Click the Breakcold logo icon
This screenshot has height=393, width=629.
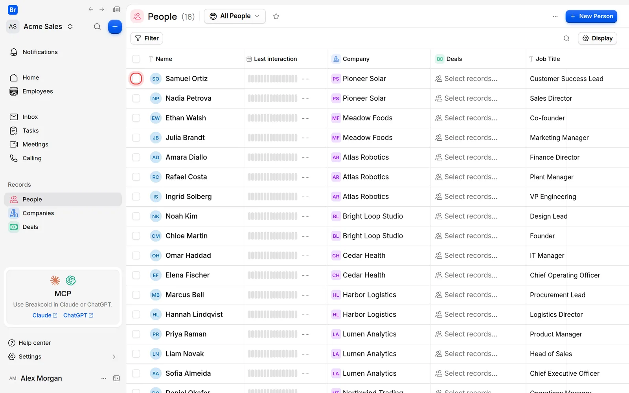13,10
